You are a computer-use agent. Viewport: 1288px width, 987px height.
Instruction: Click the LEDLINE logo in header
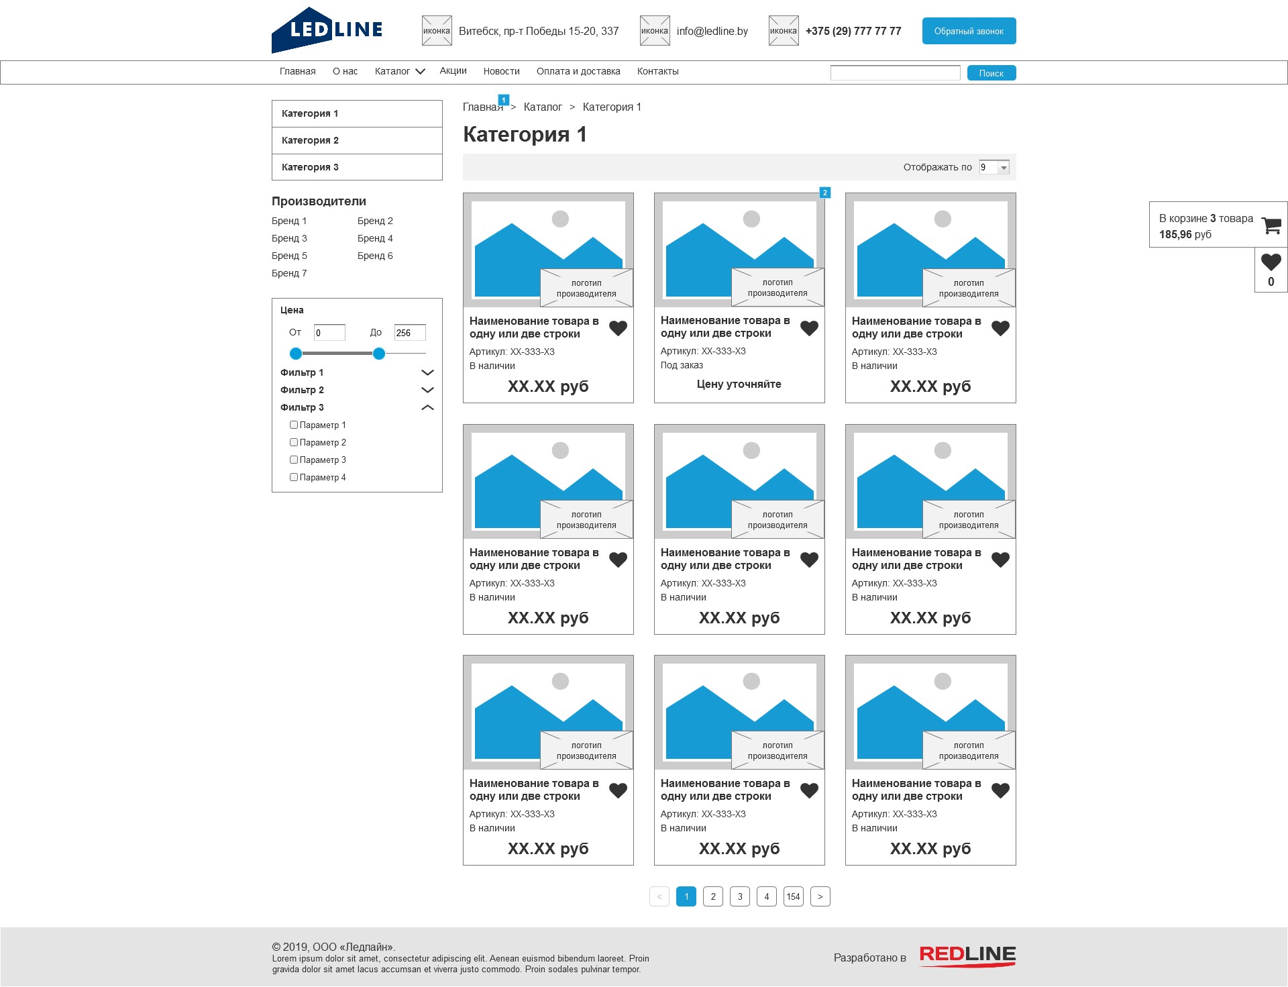(327, 30)
